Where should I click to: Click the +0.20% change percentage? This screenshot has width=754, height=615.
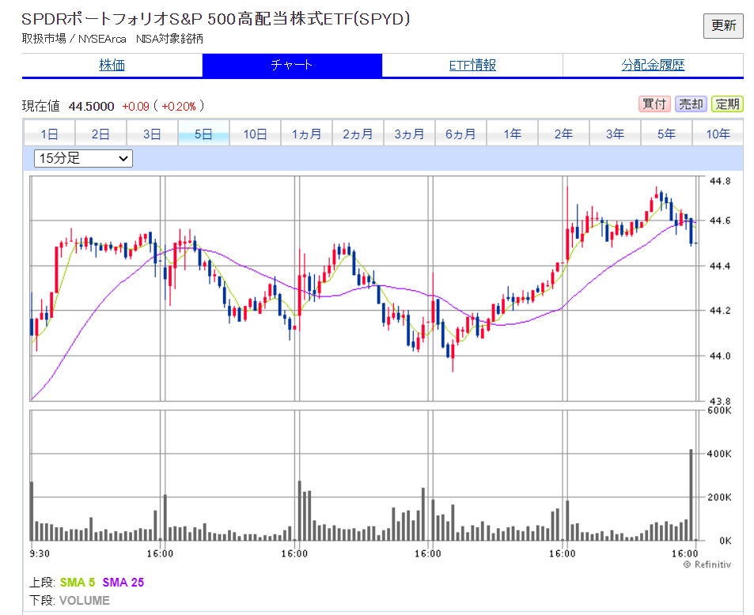[x=179, y=106]
